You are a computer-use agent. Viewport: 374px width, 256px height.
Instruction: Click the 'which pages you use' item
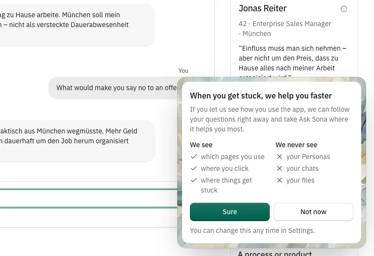[x=233, y=157]
